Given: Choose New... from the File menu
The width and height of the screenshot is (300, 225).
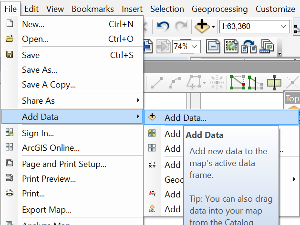Looking at the screenshot, I should [72, 24].
